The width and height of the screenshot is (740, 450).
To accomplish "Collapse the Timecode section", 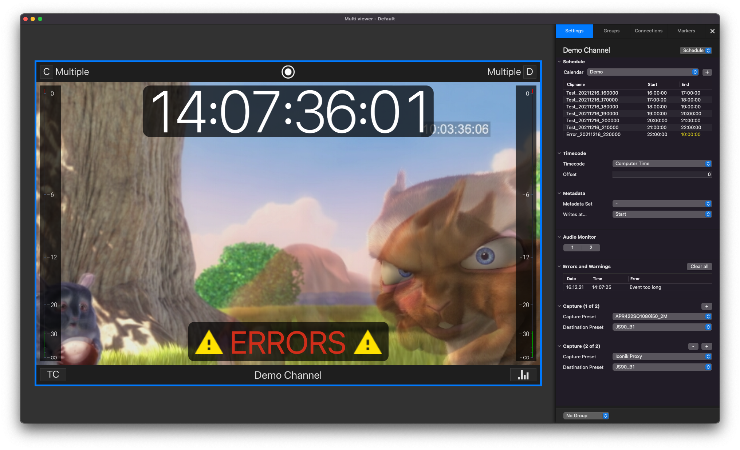I will (x=559, y=154).
